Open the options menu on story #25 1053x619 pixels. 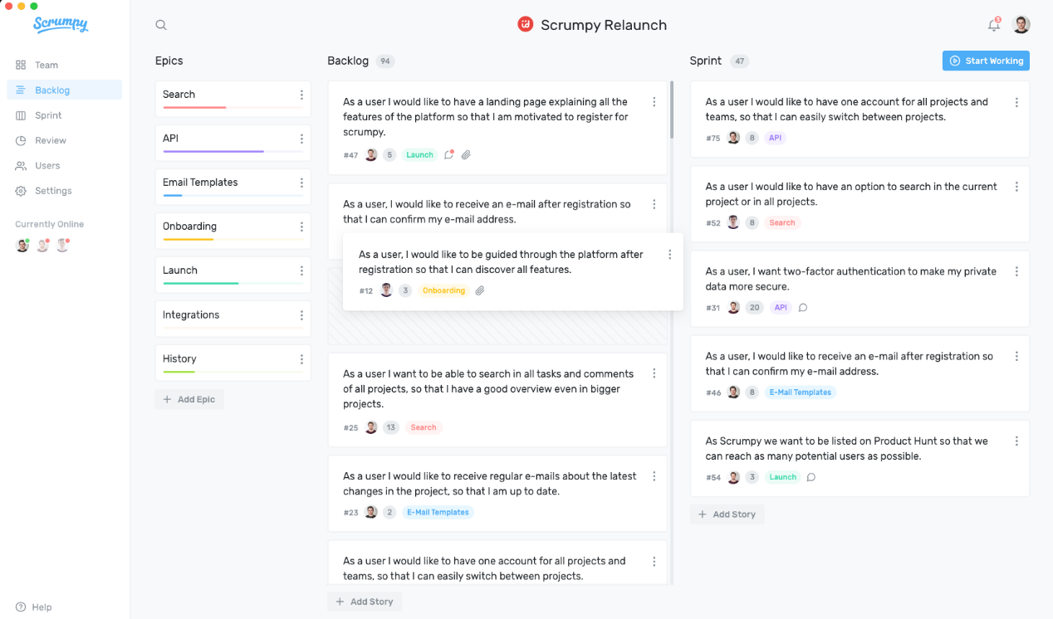point(654,374)
